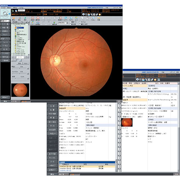Click the small fundus thumbnail in the chart window
The height and width of the screenshot is (180, 180).
pos(127,122)
